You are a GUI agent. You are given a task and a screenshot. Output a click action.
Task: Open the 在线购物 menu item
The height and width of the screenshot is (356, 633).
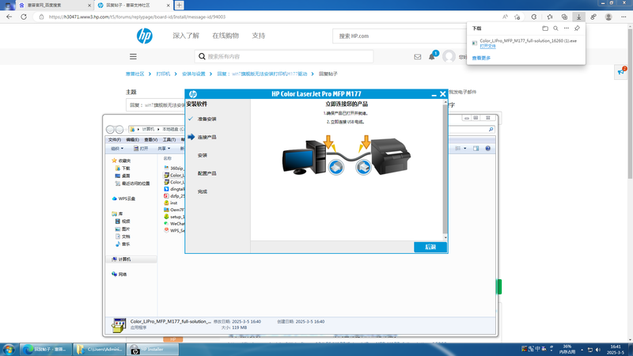(x=226, y=36)
